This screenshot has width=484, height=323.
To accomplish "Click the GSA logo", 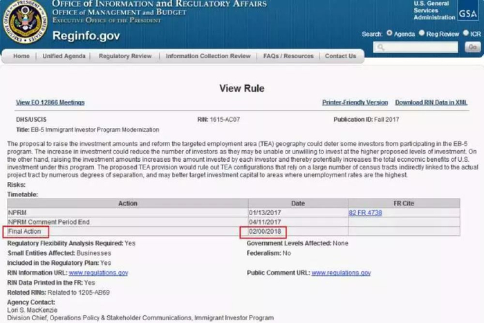I will pos(468,12).
